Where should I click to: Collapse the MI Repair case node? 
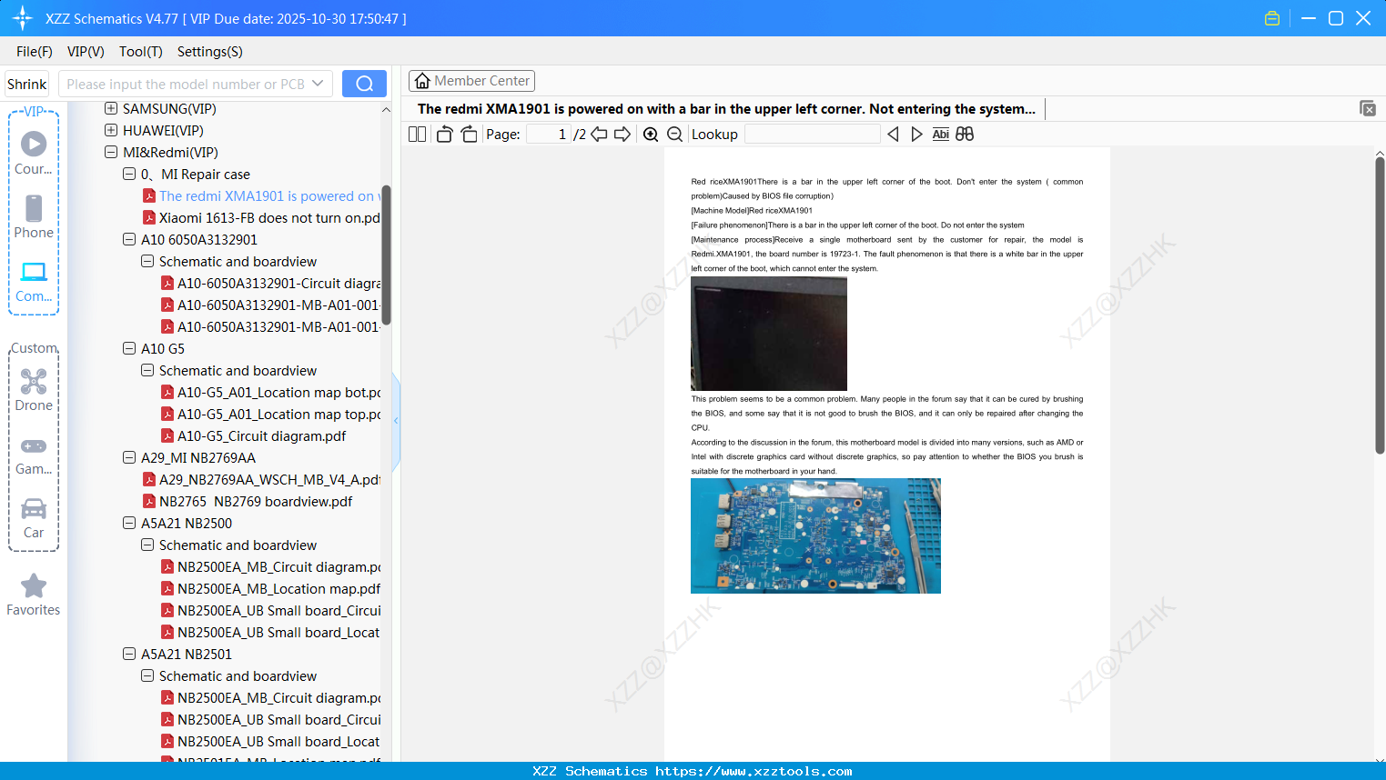pyautogui.click(x=129, y=175)
